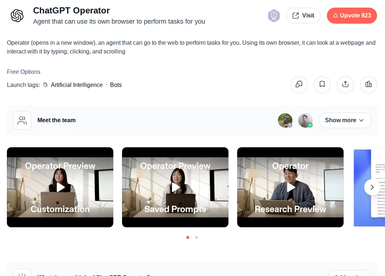
Task: Toggle the Upvote 923 button
Action: coord(352,15)
